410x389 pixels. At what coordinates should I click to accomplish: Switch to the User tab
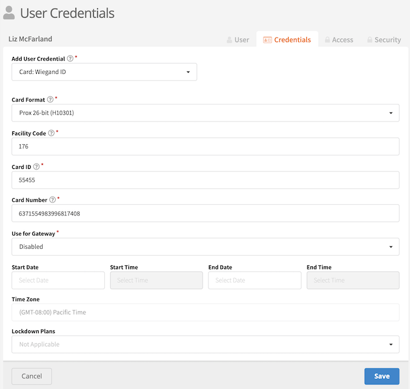[238, 40]
